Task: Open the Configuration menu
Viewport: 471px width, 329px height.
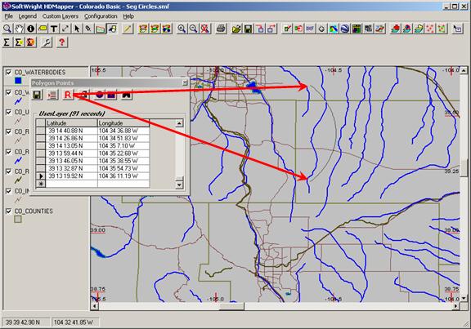Action: tap(101, 16)
